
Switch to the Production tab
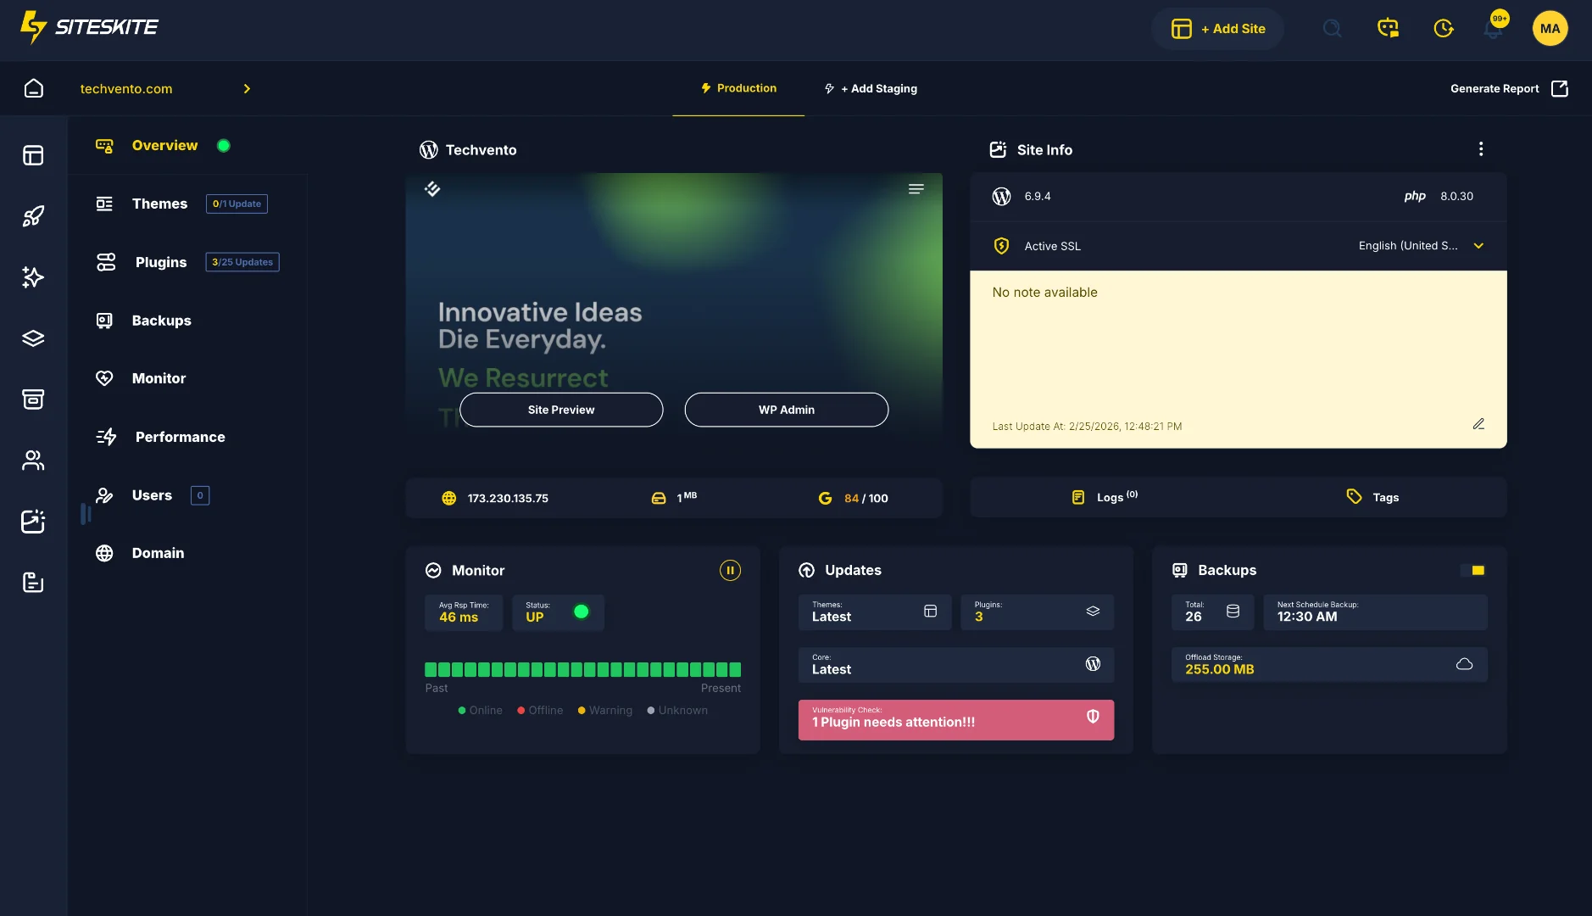738,88
